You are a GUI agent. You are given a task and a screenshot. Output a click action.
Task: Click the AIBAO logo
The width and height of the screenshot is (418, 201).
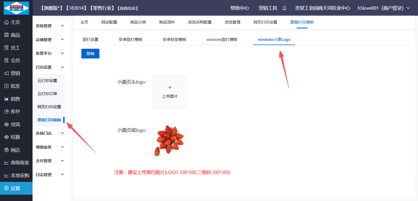(16, 8)
